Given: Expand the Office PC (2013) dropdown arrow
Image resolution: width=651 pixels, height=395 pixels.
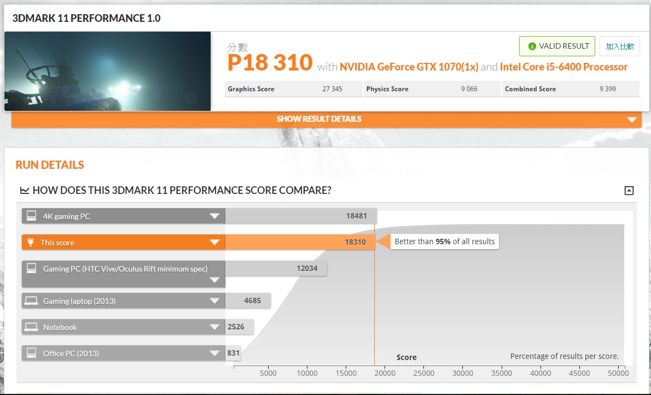Looking at the screenshot, I should [214, 353].
